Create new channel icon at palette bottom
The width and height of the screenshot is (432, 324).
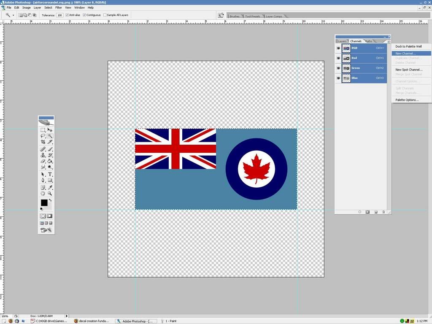(x=375, y=212)
